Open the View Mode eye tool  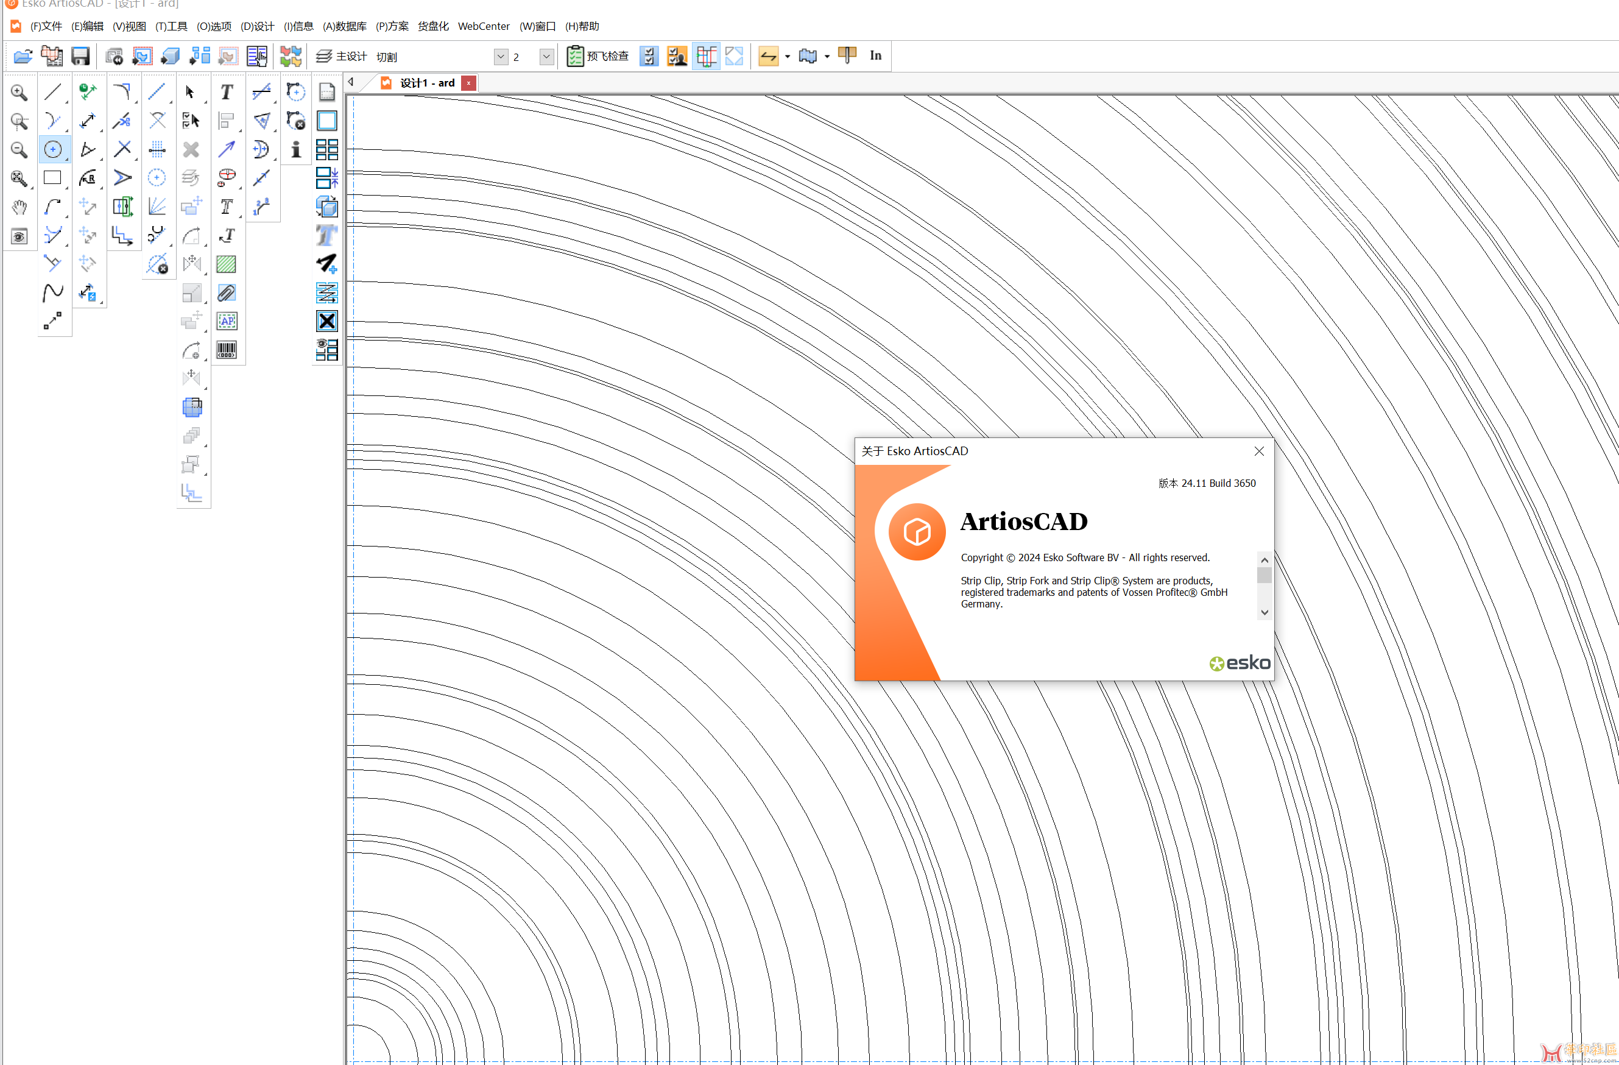19,236
